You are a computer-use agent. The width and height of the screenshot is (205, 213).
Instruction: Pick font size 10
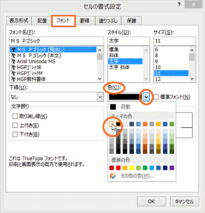coord(171,67)
